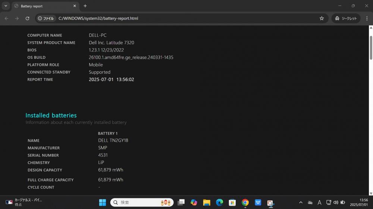Click the battery name DELL TN2GY18
Screen dimensions: 373x209
(x=113, y=140)
